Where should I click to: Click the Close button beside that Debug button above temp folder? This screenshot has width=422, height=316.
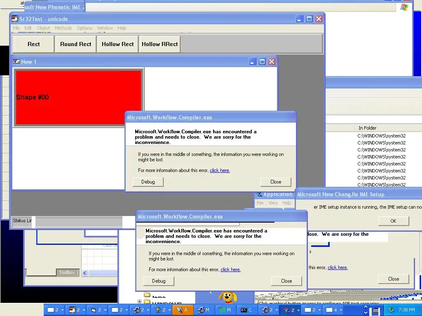[286, 281]
